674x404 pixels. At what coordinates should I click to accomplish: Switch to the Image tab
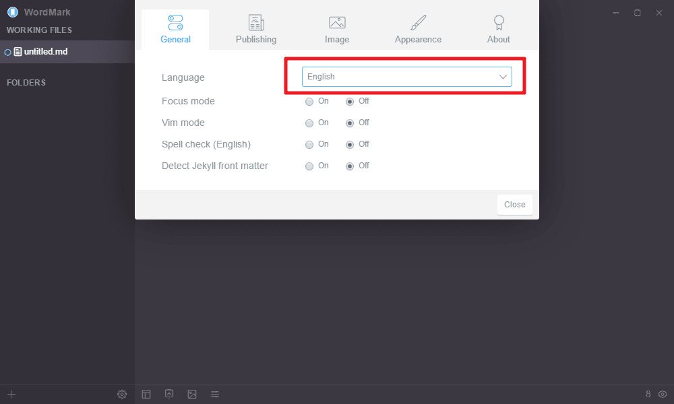click(x=337, y=29)
